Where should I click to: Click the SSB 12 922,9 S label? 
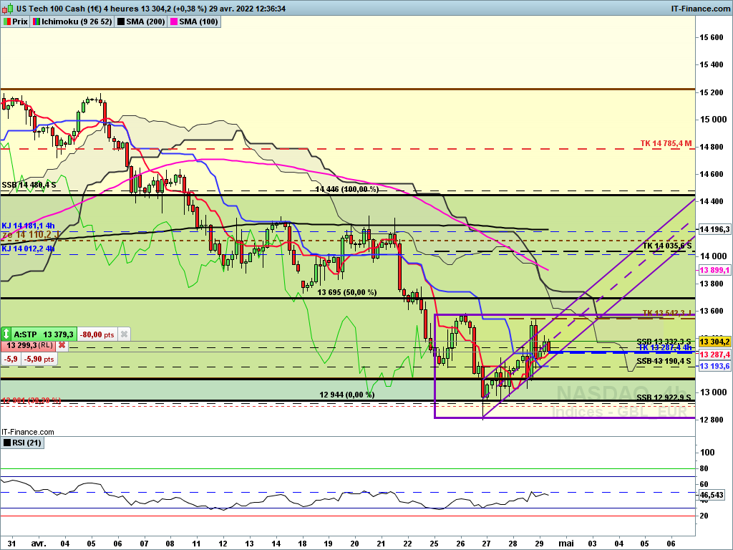point(664,398)
